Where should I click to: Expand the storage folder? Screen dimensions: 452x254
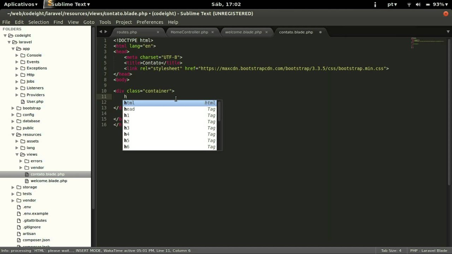click(13, 187)
